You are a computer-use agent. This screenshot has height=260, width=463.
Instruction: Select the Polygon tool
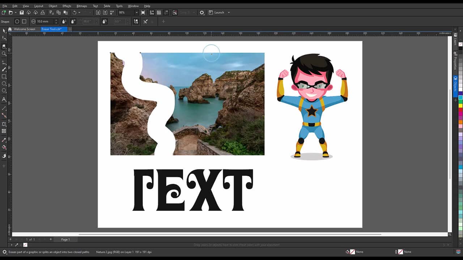pyautogui.click(x=4, y=90)
